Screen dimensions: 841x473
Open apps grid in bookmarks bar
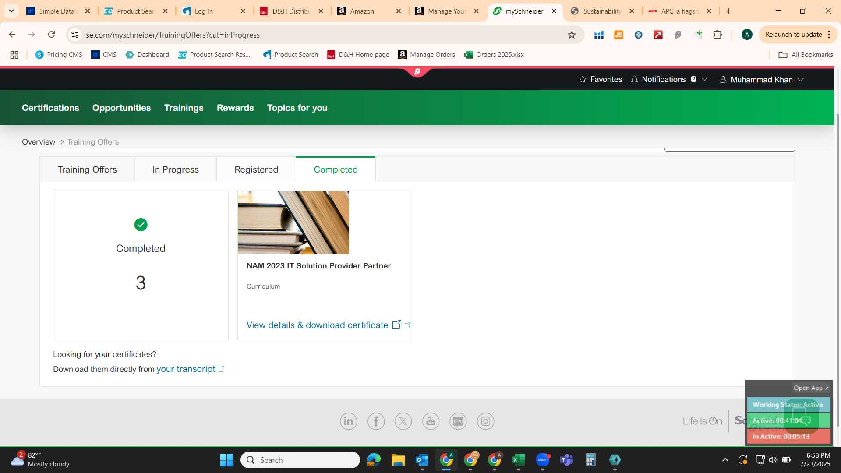[14, 55]
